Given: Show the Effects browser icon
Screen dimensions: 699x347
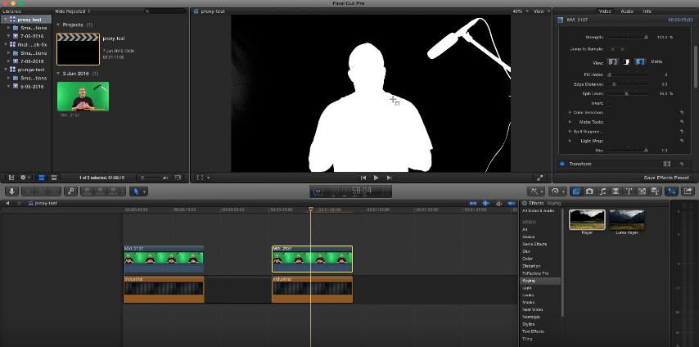Looking at the screenshot, I should tap(576, 192).
